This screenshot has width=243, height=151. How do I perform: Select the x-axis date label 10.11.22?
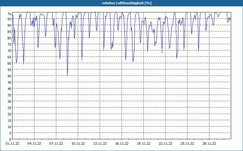pyautogui.click(x=78, y=144)
